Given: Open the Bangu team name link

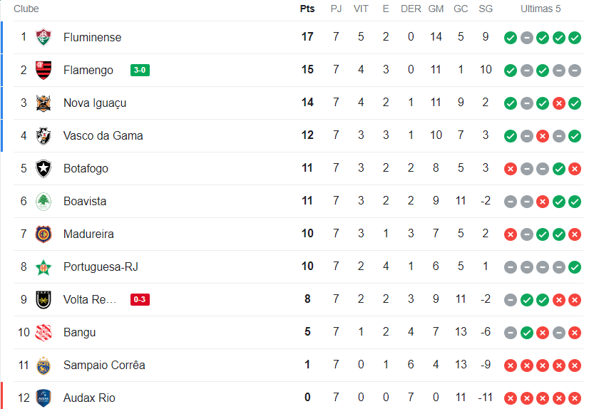Looking at the screenshot, I should coord(79,332).
